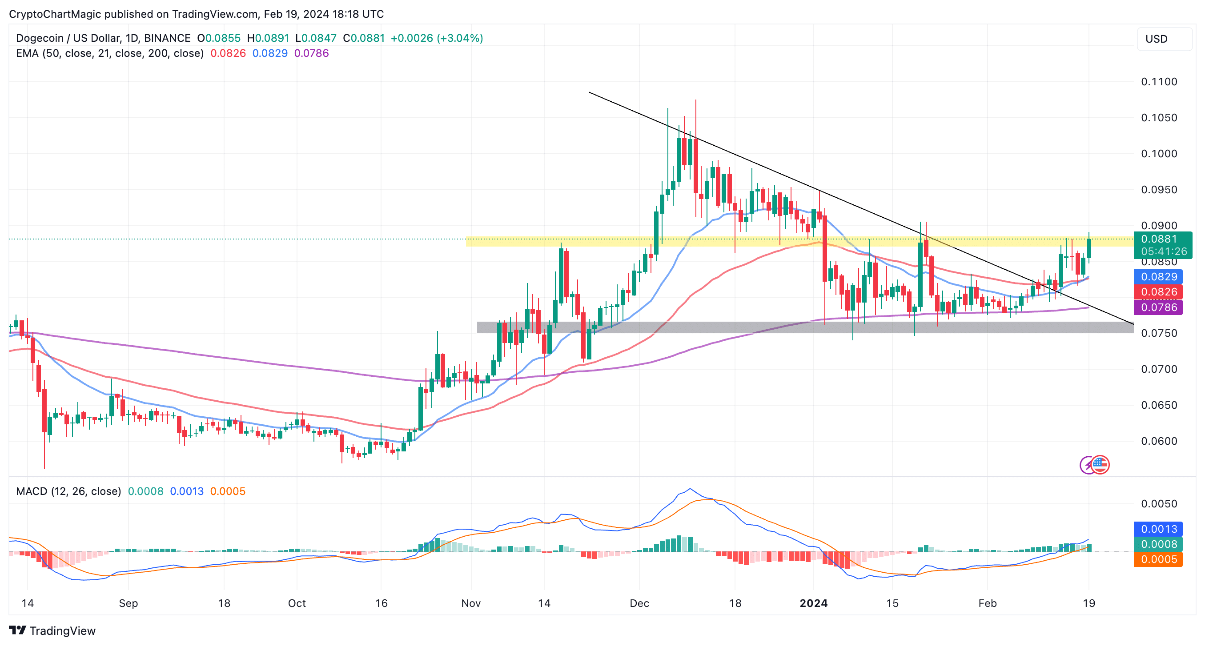This screenshot has width=1205, height=646.
Task: Click the blue MACD 0.0013 axis label
Action: (x=1158, y=529)
